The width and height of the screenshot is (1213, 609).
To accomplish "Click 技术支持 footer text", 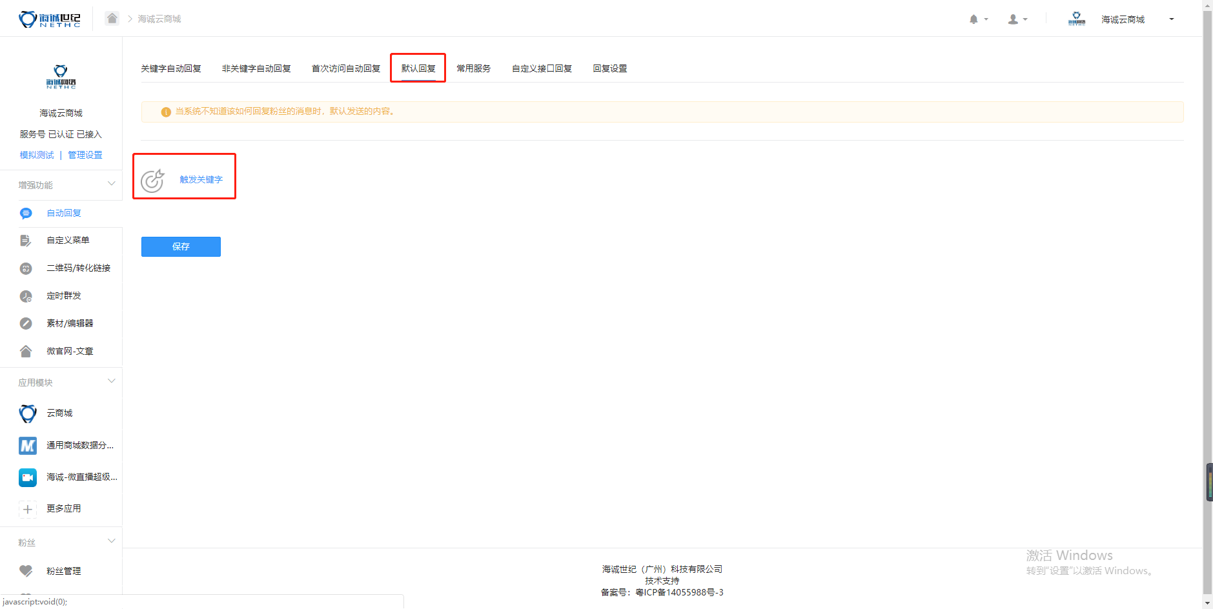I will pos(662,581).
